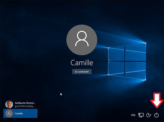
Task: Select the Guillaume Bonvoi... user account
Action: tap(20, 104)
